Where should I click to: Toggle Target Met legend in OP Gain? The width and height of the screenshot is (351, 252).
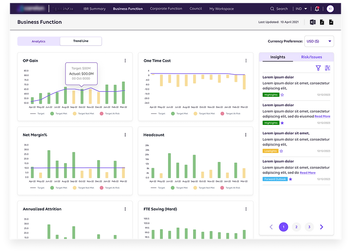(59, 113)
